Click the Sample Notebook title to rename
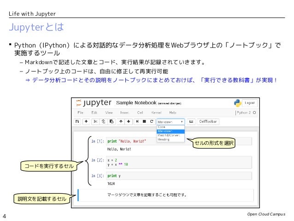294x221 pixels. point(136,103)
